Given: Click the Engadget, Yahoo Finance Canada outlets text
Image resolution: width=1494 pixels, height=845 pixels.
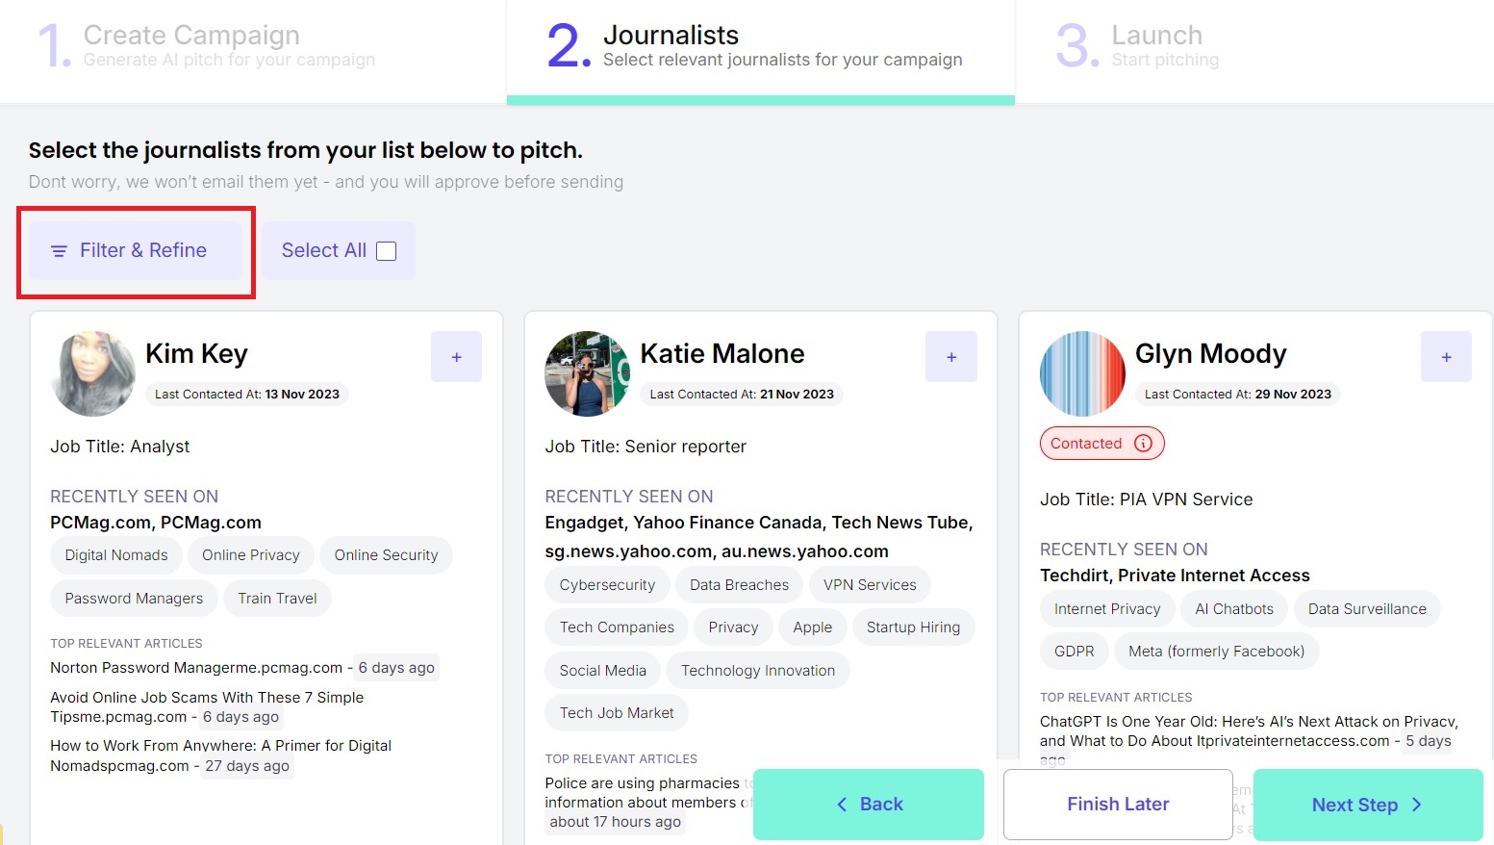Looking at the screenshot, I should click(758, 537).
